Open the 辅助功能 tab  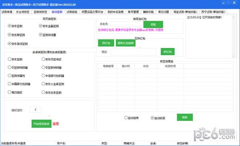pos(148,12)
